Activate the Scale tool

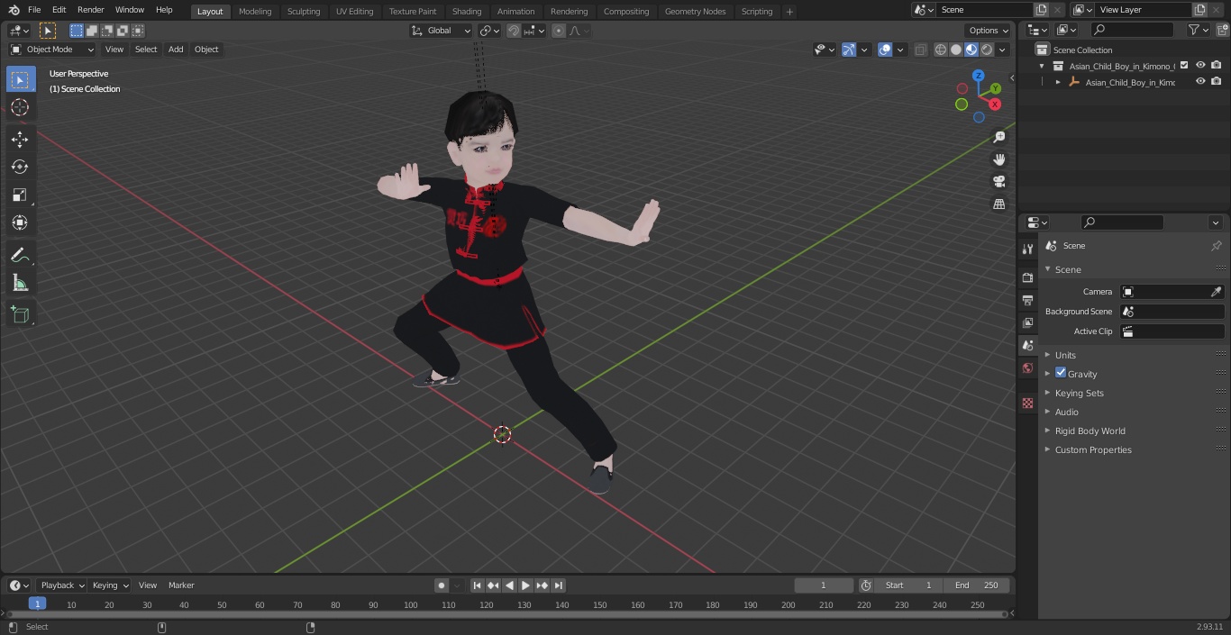click(20, 195)
